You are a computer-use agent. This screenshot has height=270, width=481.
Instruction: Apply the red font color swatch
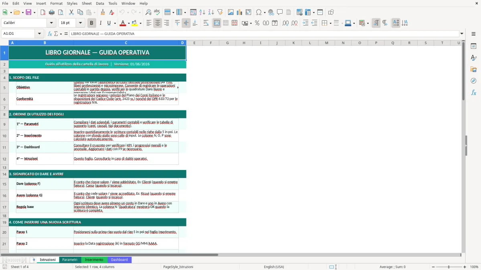pos(123,23)
